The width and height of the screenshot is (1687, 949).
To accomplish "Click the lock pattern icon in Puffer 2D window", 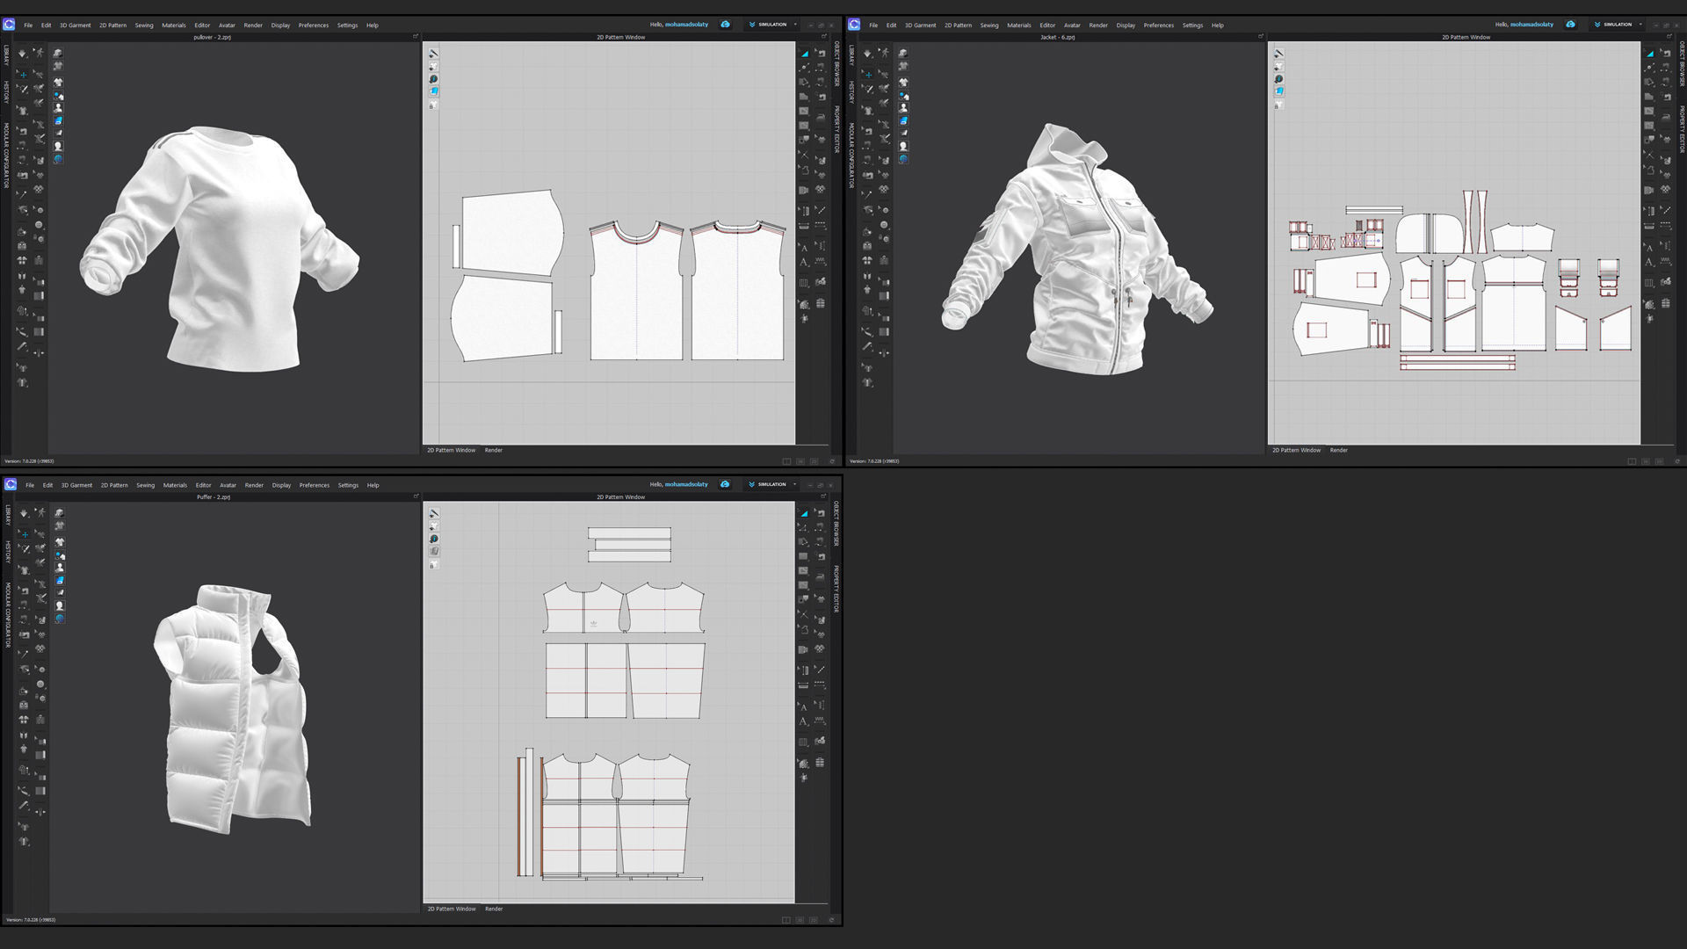I will [433, 565].
